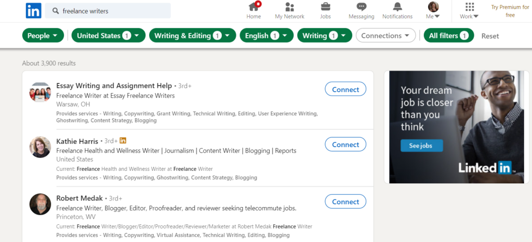The height and width of the screenshot is (242, 532).
Task: Expand the English language filter
Action: (267, 36)
